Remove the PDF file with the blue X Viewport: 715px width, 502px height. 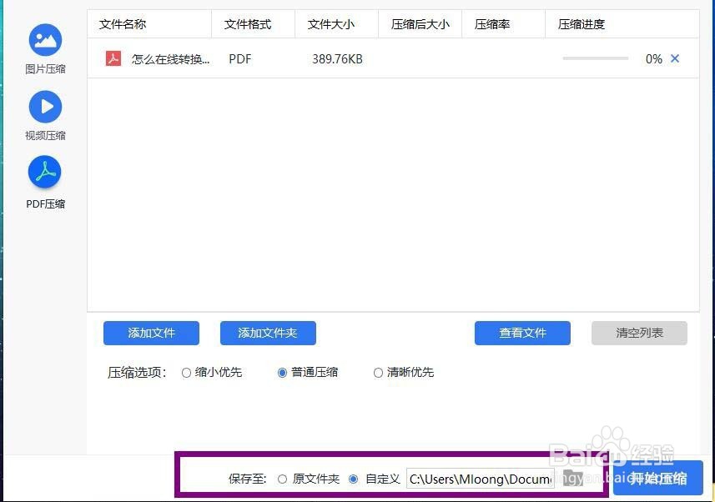(x=675, y=58)
